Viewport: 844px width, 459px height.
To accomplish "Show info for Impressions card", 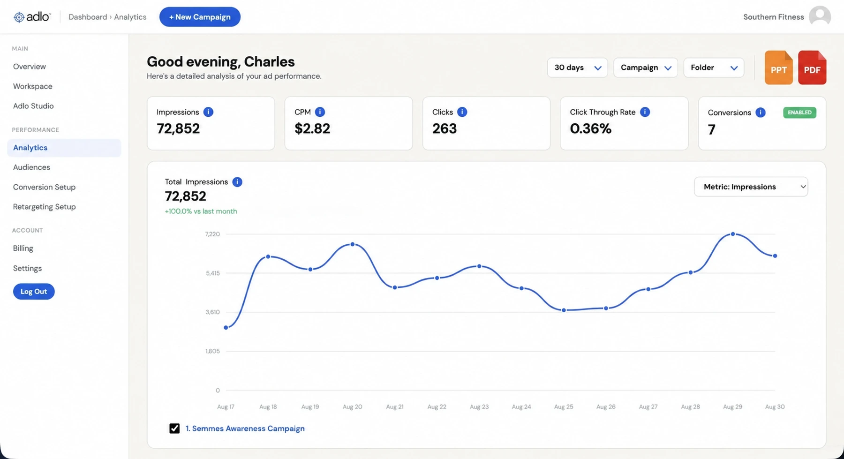I will (208, 112).
